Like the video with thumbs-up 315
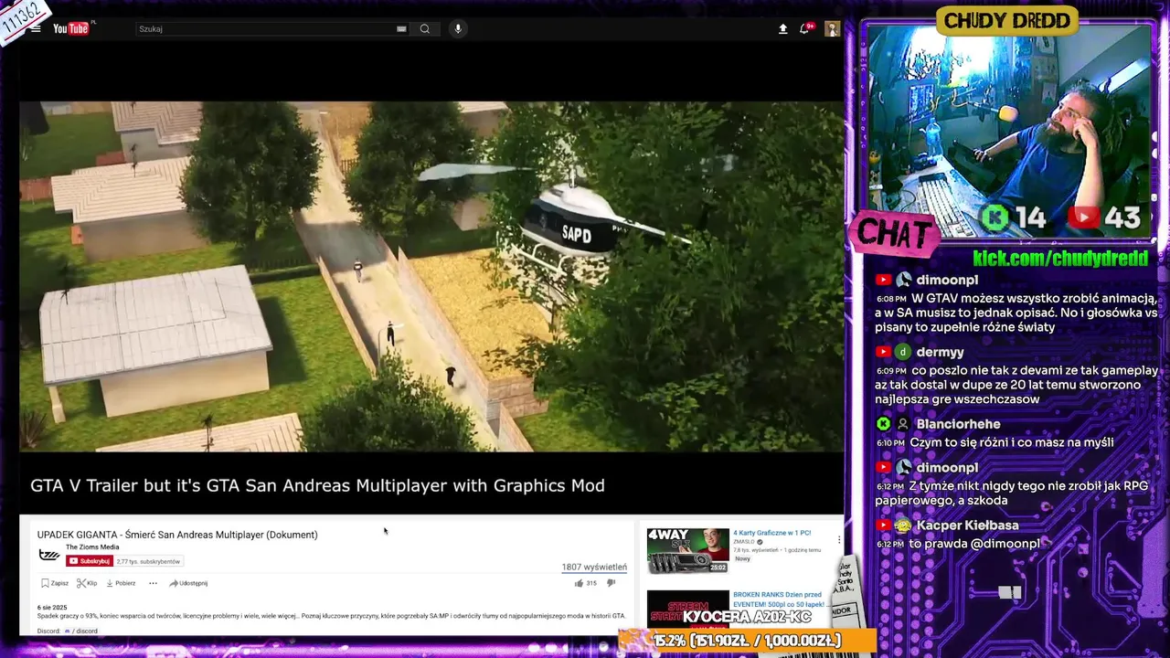The image size is (1170, 658). pyautogui.click(x=585, y=583)
